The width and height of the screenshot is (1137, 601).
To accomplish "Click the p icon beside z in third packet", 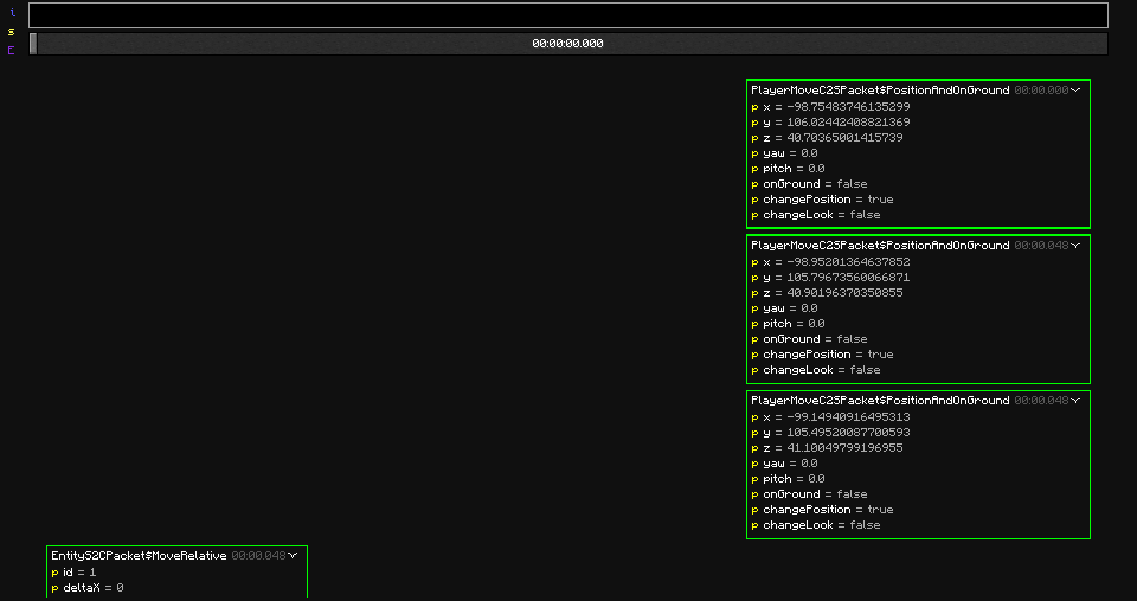I will [x=754, y=448].
